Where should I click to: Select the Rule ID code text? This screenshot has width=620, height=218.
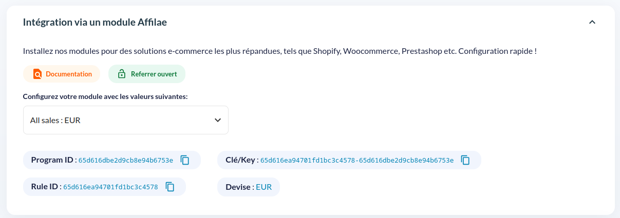[110, 187]
